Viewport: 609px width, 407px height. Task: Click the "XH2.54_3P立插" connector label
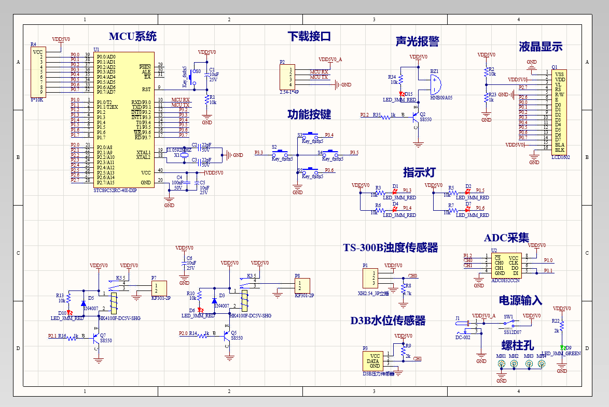[373, 294]
